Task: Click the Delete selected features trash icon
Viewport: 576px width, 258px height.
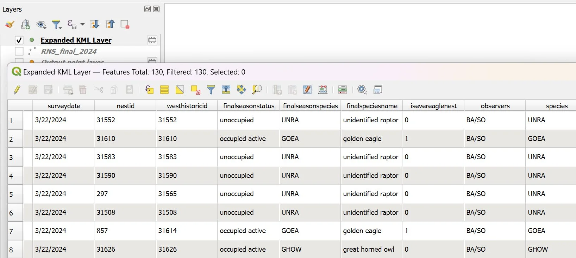Action: 83,90
